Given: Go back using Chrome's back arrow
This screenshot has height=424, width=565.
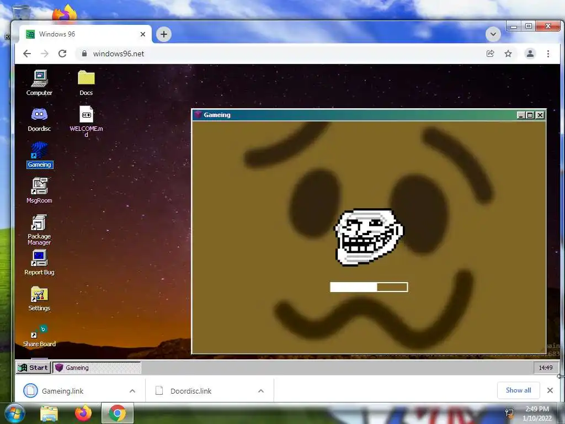Looking at the screenshot, I should coord(27,54).
